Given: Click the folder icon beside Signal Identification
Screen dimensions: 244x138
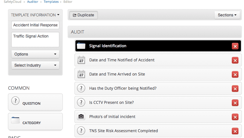Looking at the screenshot, I should click(x=81, y=46).
